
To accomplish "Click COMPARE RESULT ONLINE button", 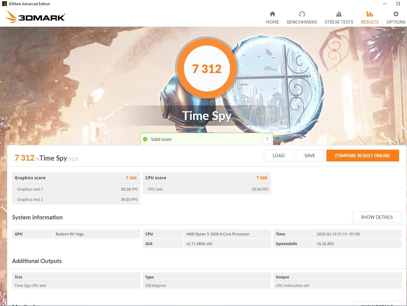I will [x=362, y=156].
